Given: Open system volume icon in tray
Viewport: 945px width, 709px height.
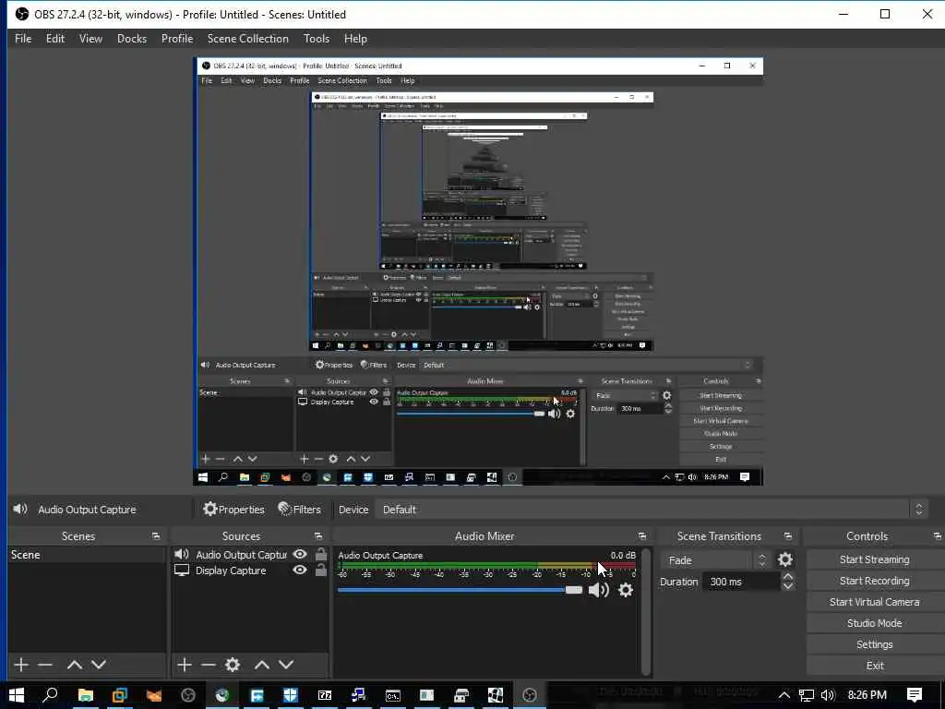Looking at the screenshot, I should (828, 695).
